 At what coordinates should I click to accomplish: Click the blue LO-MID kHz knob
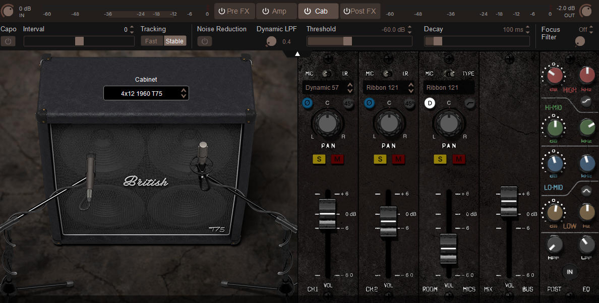pyautogui.click(x=587, y=163)
